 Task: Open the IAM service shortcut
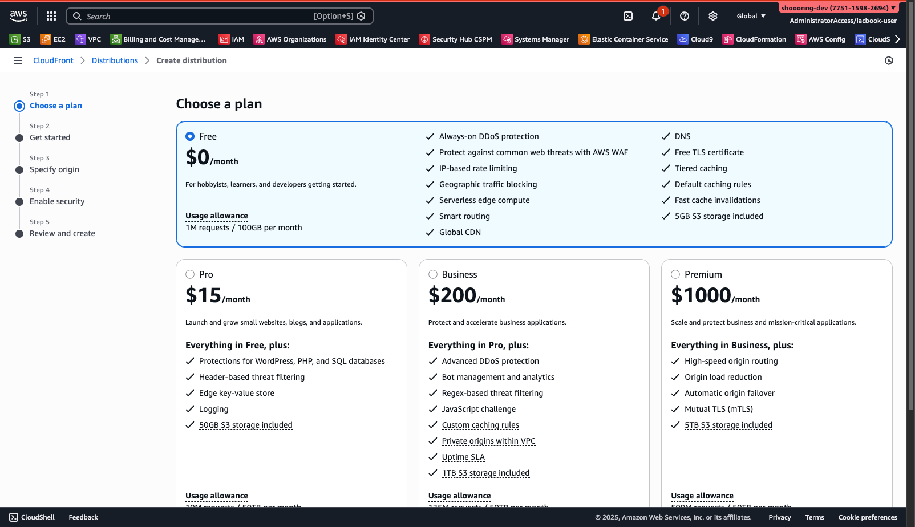pos(232,39)
